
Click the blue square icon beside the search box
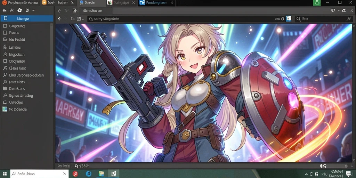(288, 19)
